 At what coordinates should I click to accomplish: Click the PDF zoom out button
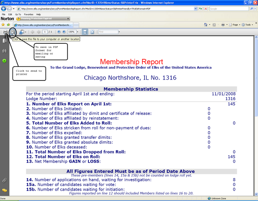coord(59,32)
